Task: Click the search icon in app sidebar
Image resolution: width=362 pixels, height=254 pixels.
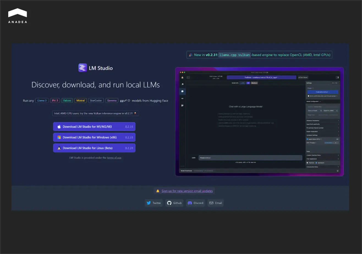Action: (x=182, y=84)
